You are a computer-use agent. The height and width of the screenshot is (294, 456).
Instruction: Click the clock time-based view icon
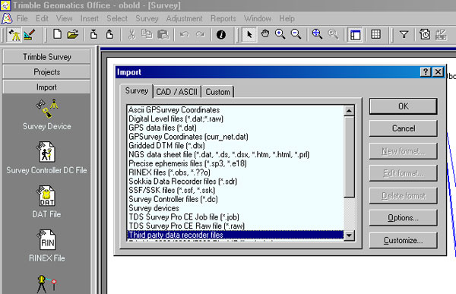click(x=425, y=34)
